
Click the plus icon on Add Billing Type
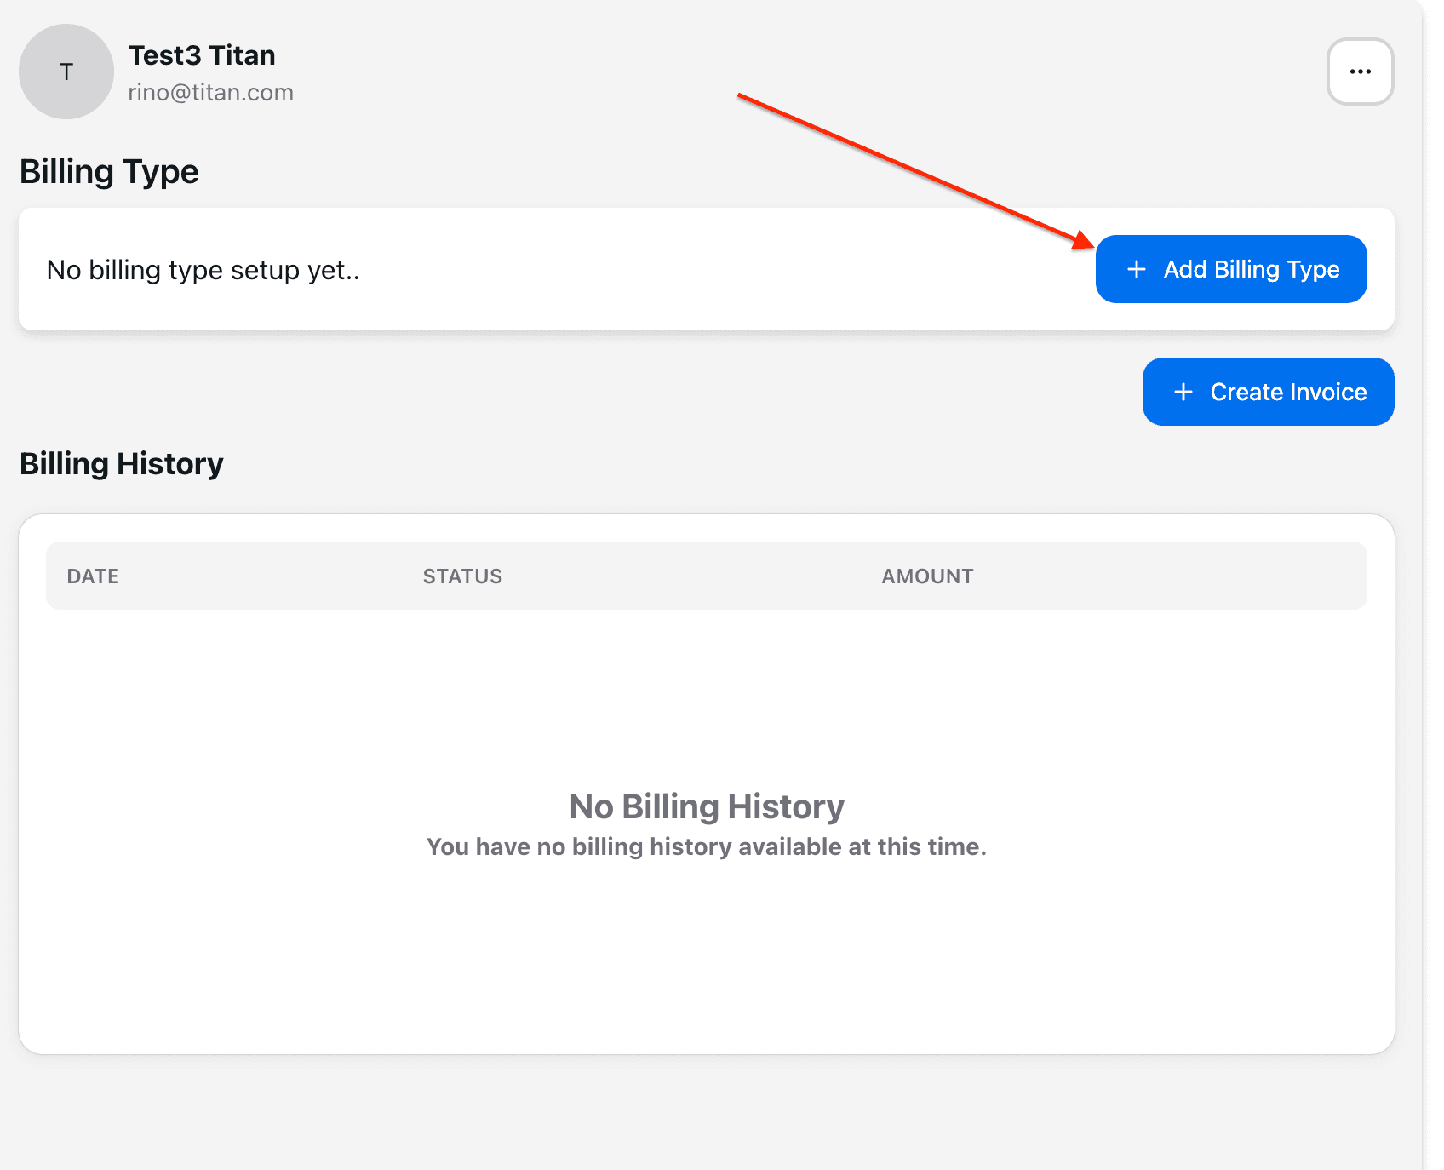pyautogui.click(x=1136, y=269)
